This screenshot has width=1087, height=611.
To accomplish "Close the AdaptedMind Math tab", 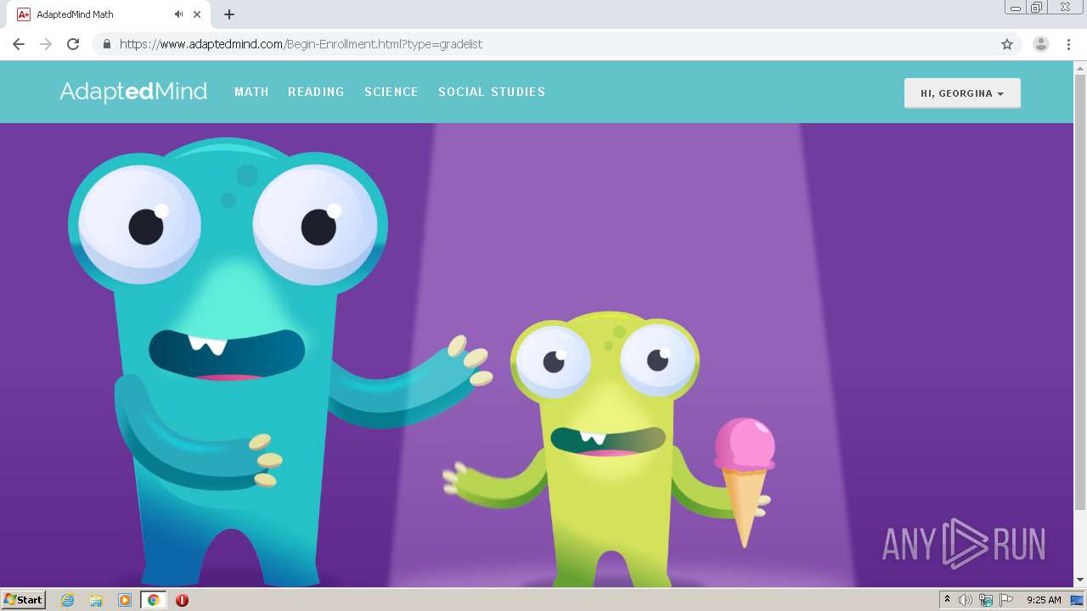I will click(x=198, y=14).
